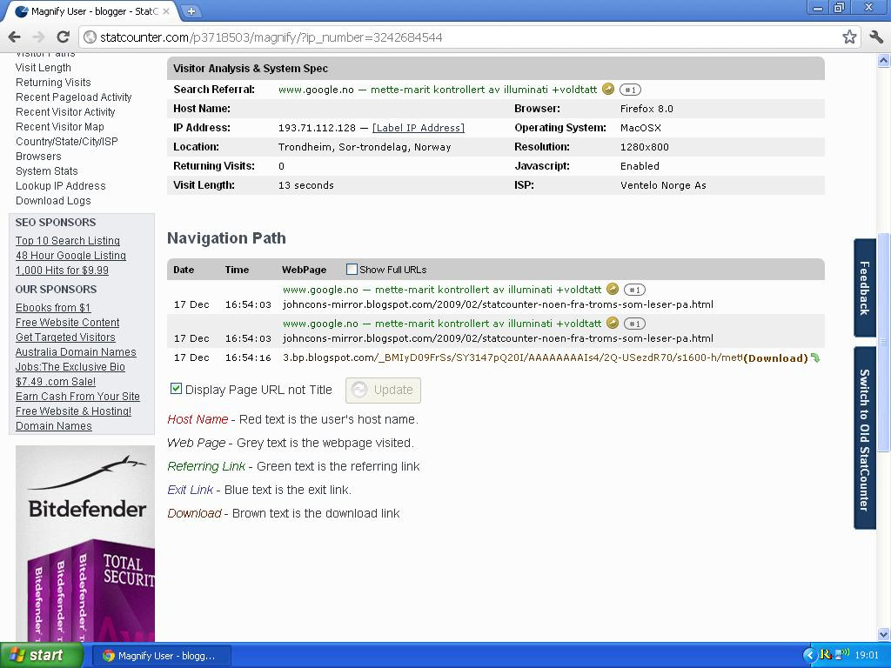Screen dimensions: 891x668
Task: Open Browsers in the sidebar
Action: pos(38,157)
